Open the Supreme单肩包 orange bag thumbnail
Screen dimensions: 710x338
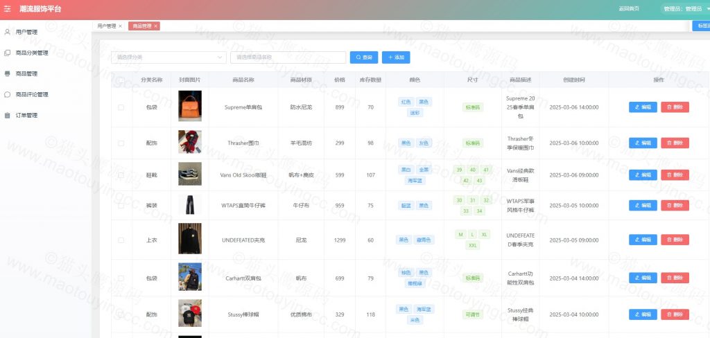point(190,106)
